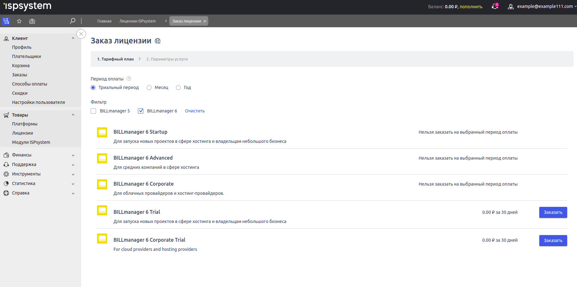Click the BILLmanager 6 Corporate Trial title
Image resolution: width=577 pixels, height=287 pixels.
(x=149, y=240)
